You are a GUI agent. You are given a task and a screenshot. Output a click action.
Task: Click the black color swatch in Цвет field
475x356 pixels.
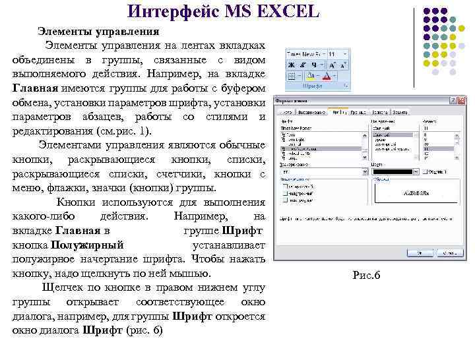pos(393,171)
